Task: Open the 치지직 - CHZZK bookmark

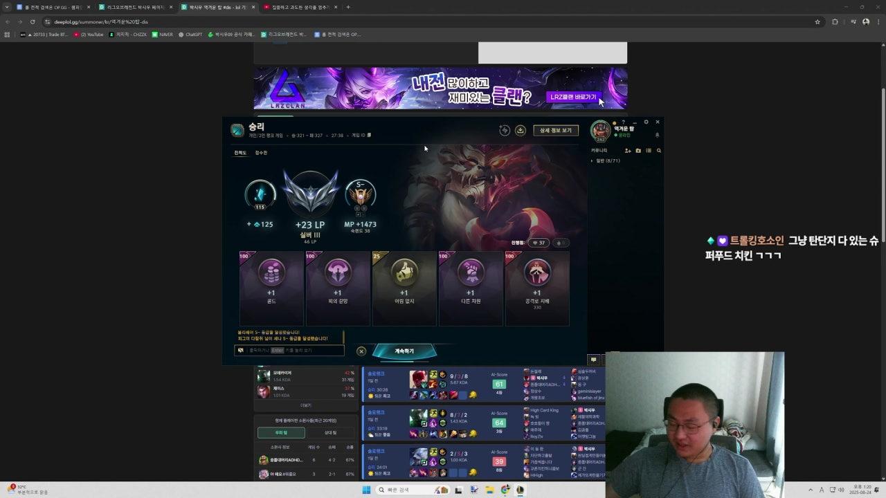Action: (x=128, y=34)
